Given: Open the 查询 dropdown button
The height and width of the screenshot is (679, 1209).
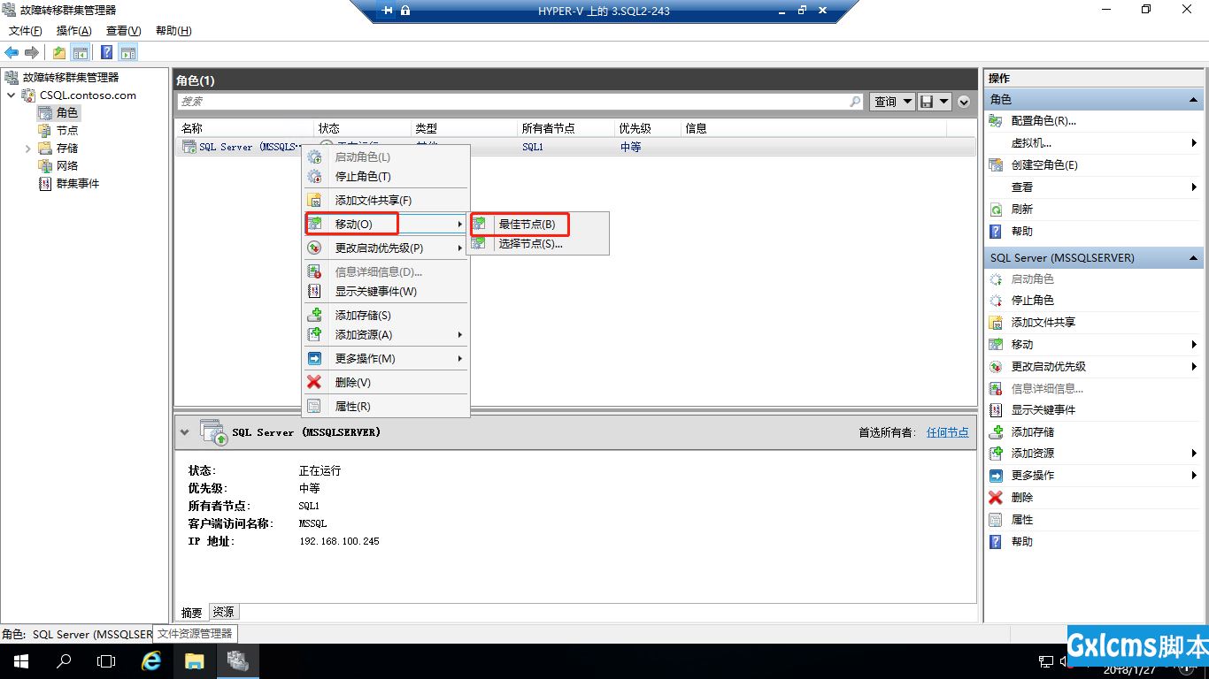Looking at the screenshot, I should (x=892, y=102).
